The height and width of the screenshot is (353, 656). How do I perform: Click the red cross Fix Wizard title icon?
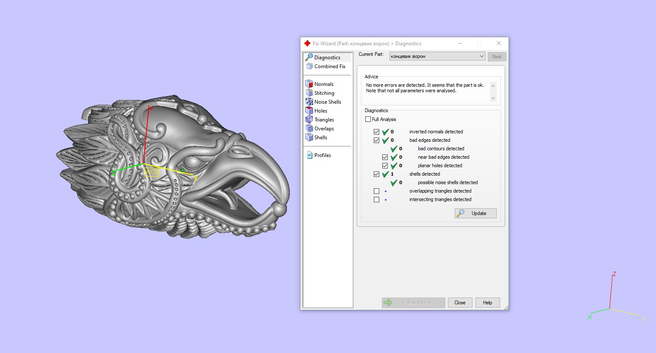[307, 44]
